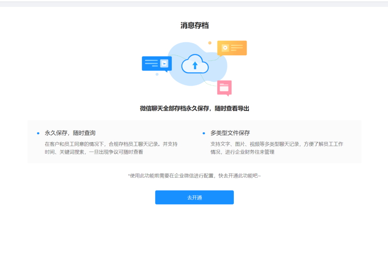Viewport: 388px width, 256px height.
Task: Click the small orange dot above the cloud
Action: coord(210,43)
